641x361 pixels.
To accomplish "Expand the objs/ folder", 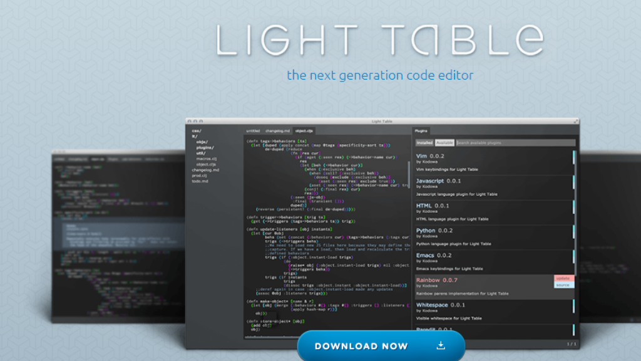I will (202, 142).
